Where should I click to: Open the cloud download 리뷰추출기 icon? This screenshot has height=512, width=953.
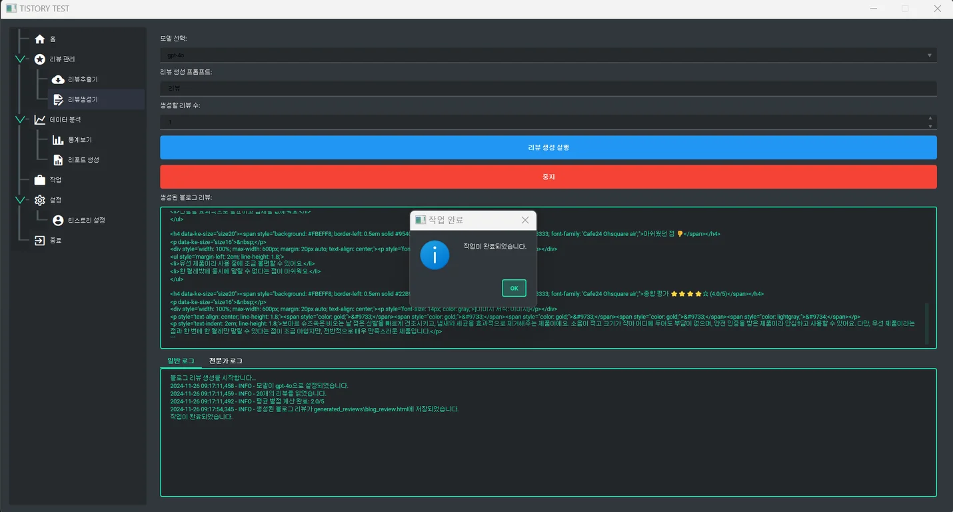58,79
